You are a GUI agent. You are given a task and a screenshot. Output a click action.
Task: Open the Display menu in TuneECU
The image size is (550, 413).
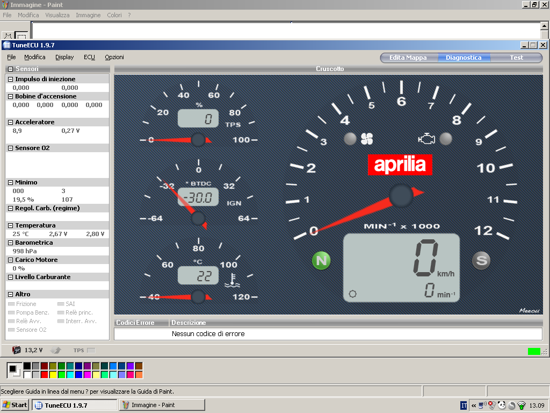click(64, 57)
